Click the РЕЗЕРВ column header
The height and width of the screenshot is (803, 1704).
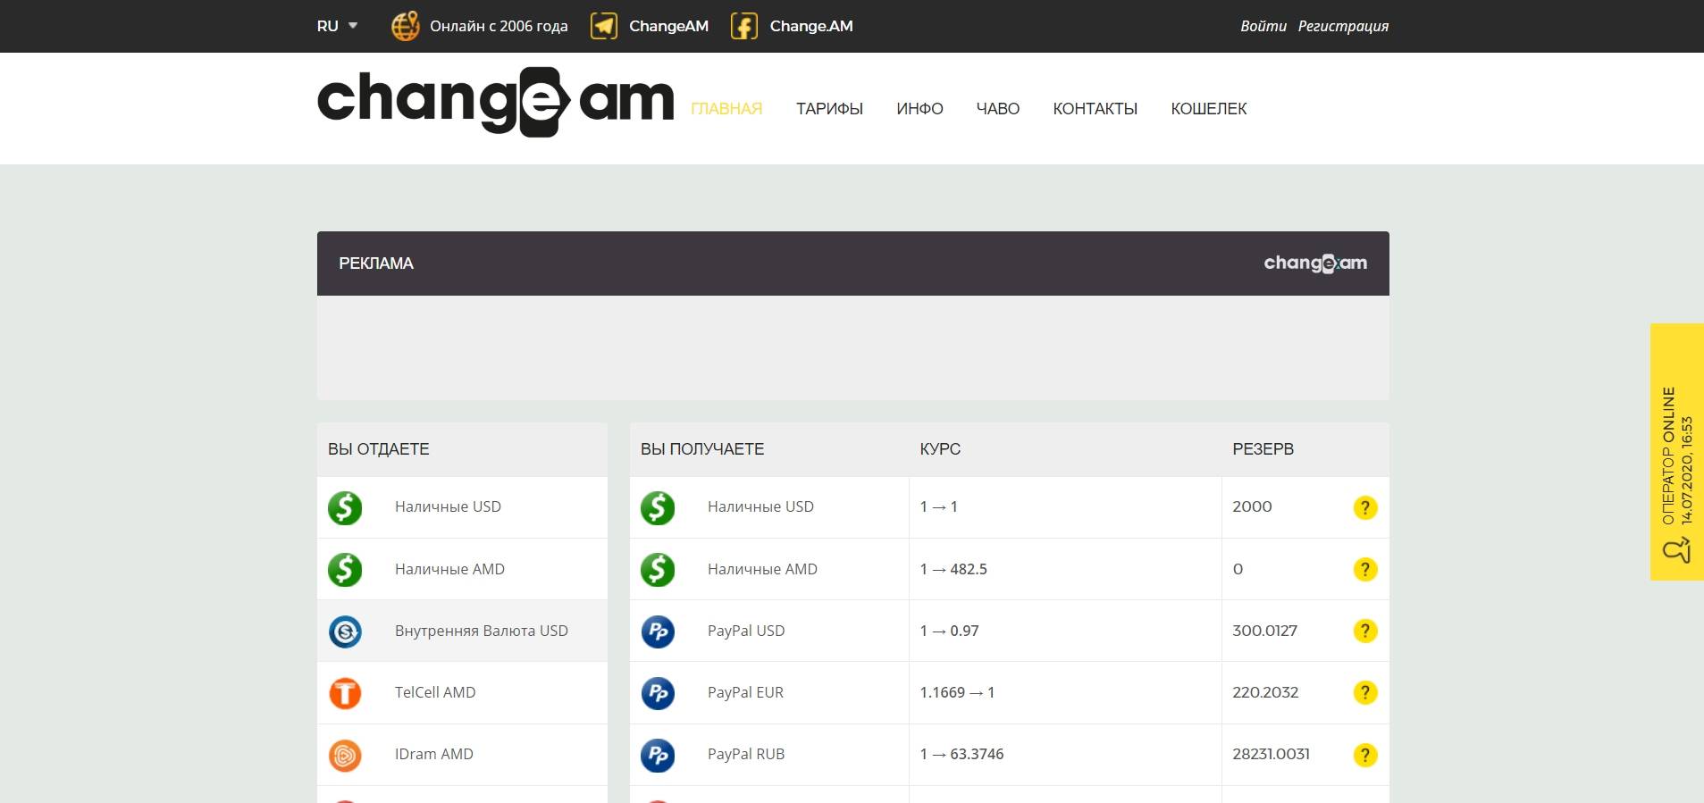pyautogui.click(x=1263, y=449)
